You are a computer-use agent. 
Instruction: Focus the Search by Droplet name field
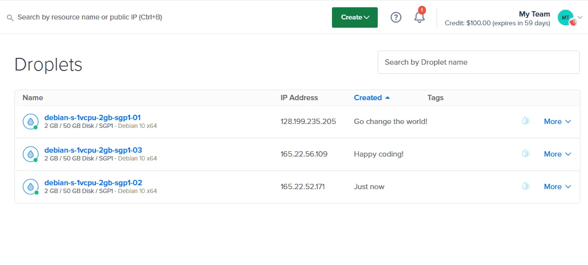pyautogui.click(x=478, y=62)
